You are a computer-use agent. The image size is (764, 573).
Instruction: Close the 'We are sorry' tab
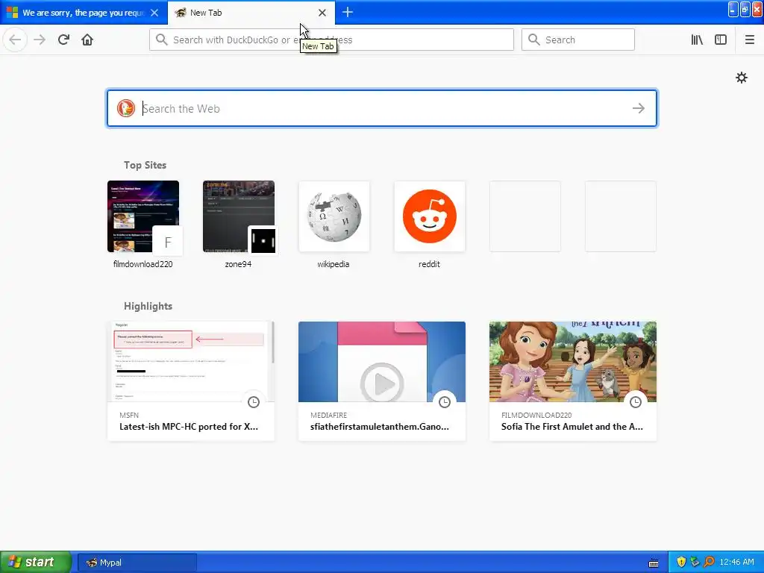point(154,13)
